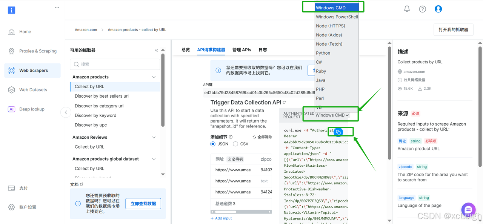Open Deep lookup AI section

32,109
